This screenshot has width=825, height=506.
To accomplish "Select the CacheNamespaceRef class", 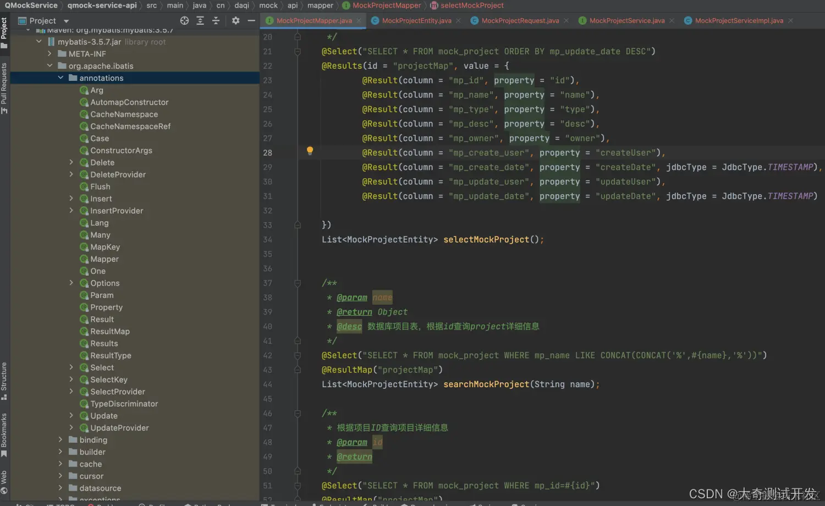I will click(x=130, y=127).
